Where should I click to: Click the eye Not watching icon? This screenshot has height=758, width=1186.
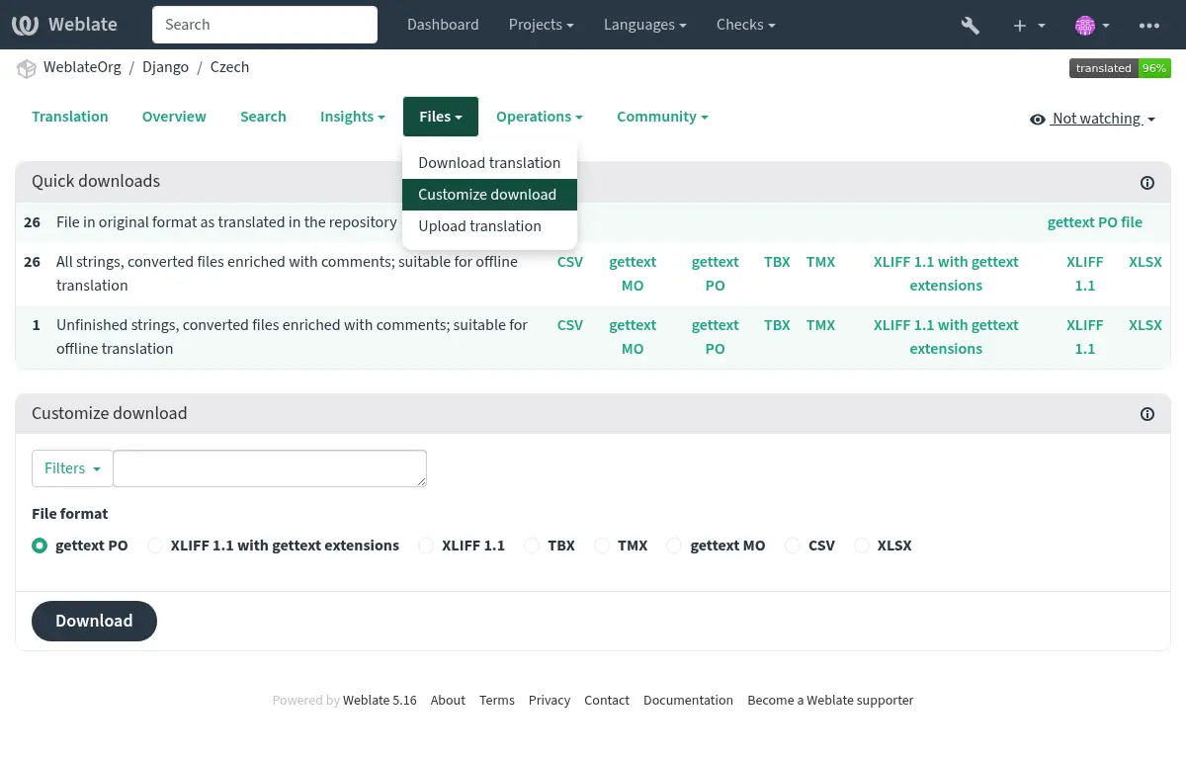(x=1037, y=120)
